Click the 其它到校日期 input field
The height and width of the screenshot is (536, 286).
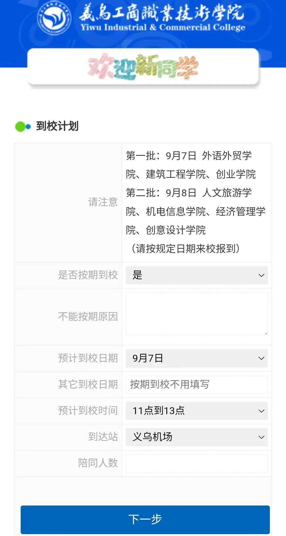tap(196, 384)
